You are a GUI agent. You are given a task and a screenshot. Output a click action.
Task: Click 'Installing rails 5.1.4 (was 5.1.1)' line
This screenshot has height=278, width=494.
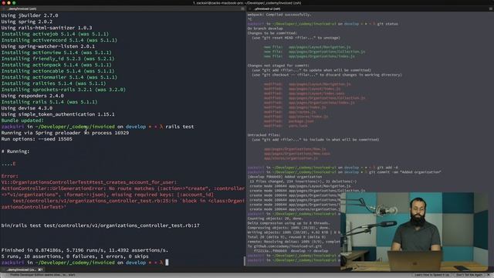point(49,102)
